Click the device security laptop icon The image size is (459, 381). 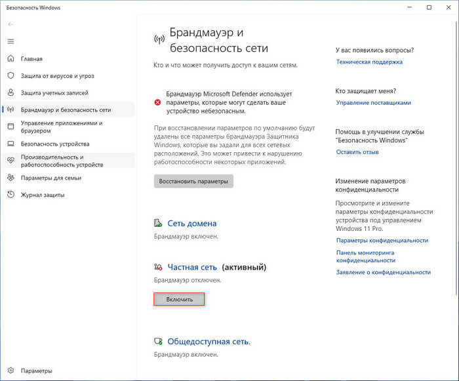coord(10,144)
